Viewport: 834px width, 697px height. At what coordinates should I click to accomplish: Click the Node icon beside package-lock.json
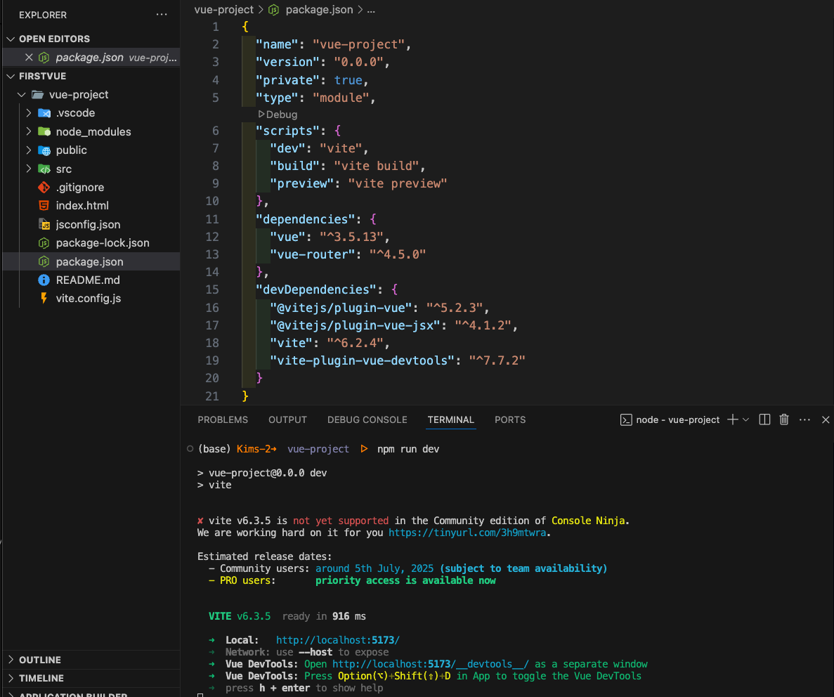44,242
